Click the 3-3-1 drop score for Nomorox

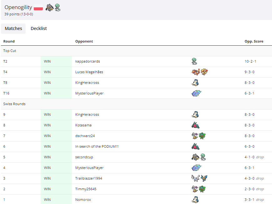tap(254, 200)
